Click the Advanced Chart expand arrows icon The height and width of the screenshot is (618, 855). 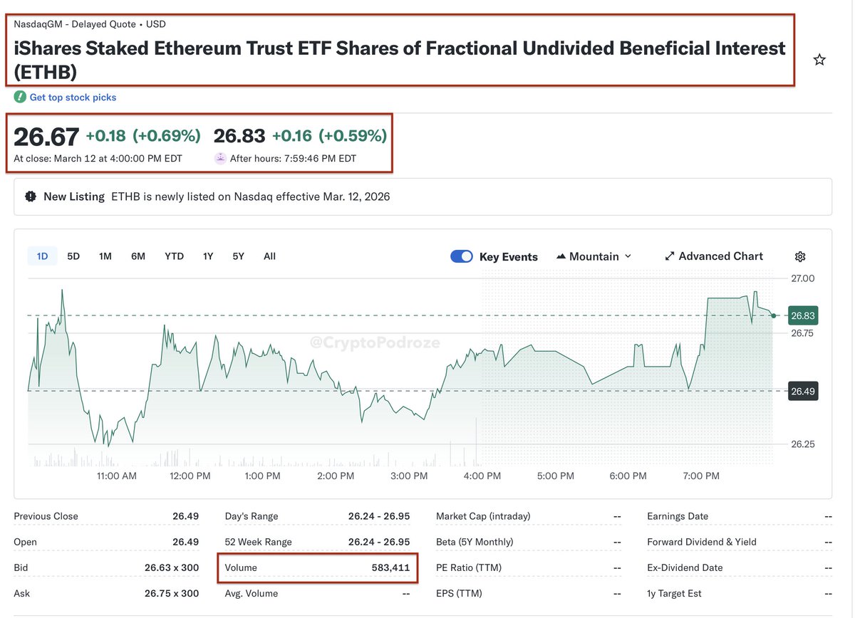(x=670, y=256)
